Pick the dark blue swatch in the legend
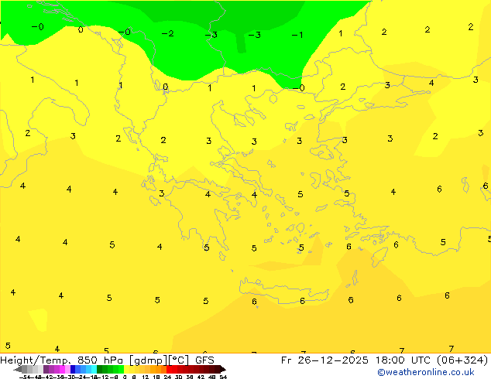The height and width of the screenshot is (379, 491). point(73,369)
